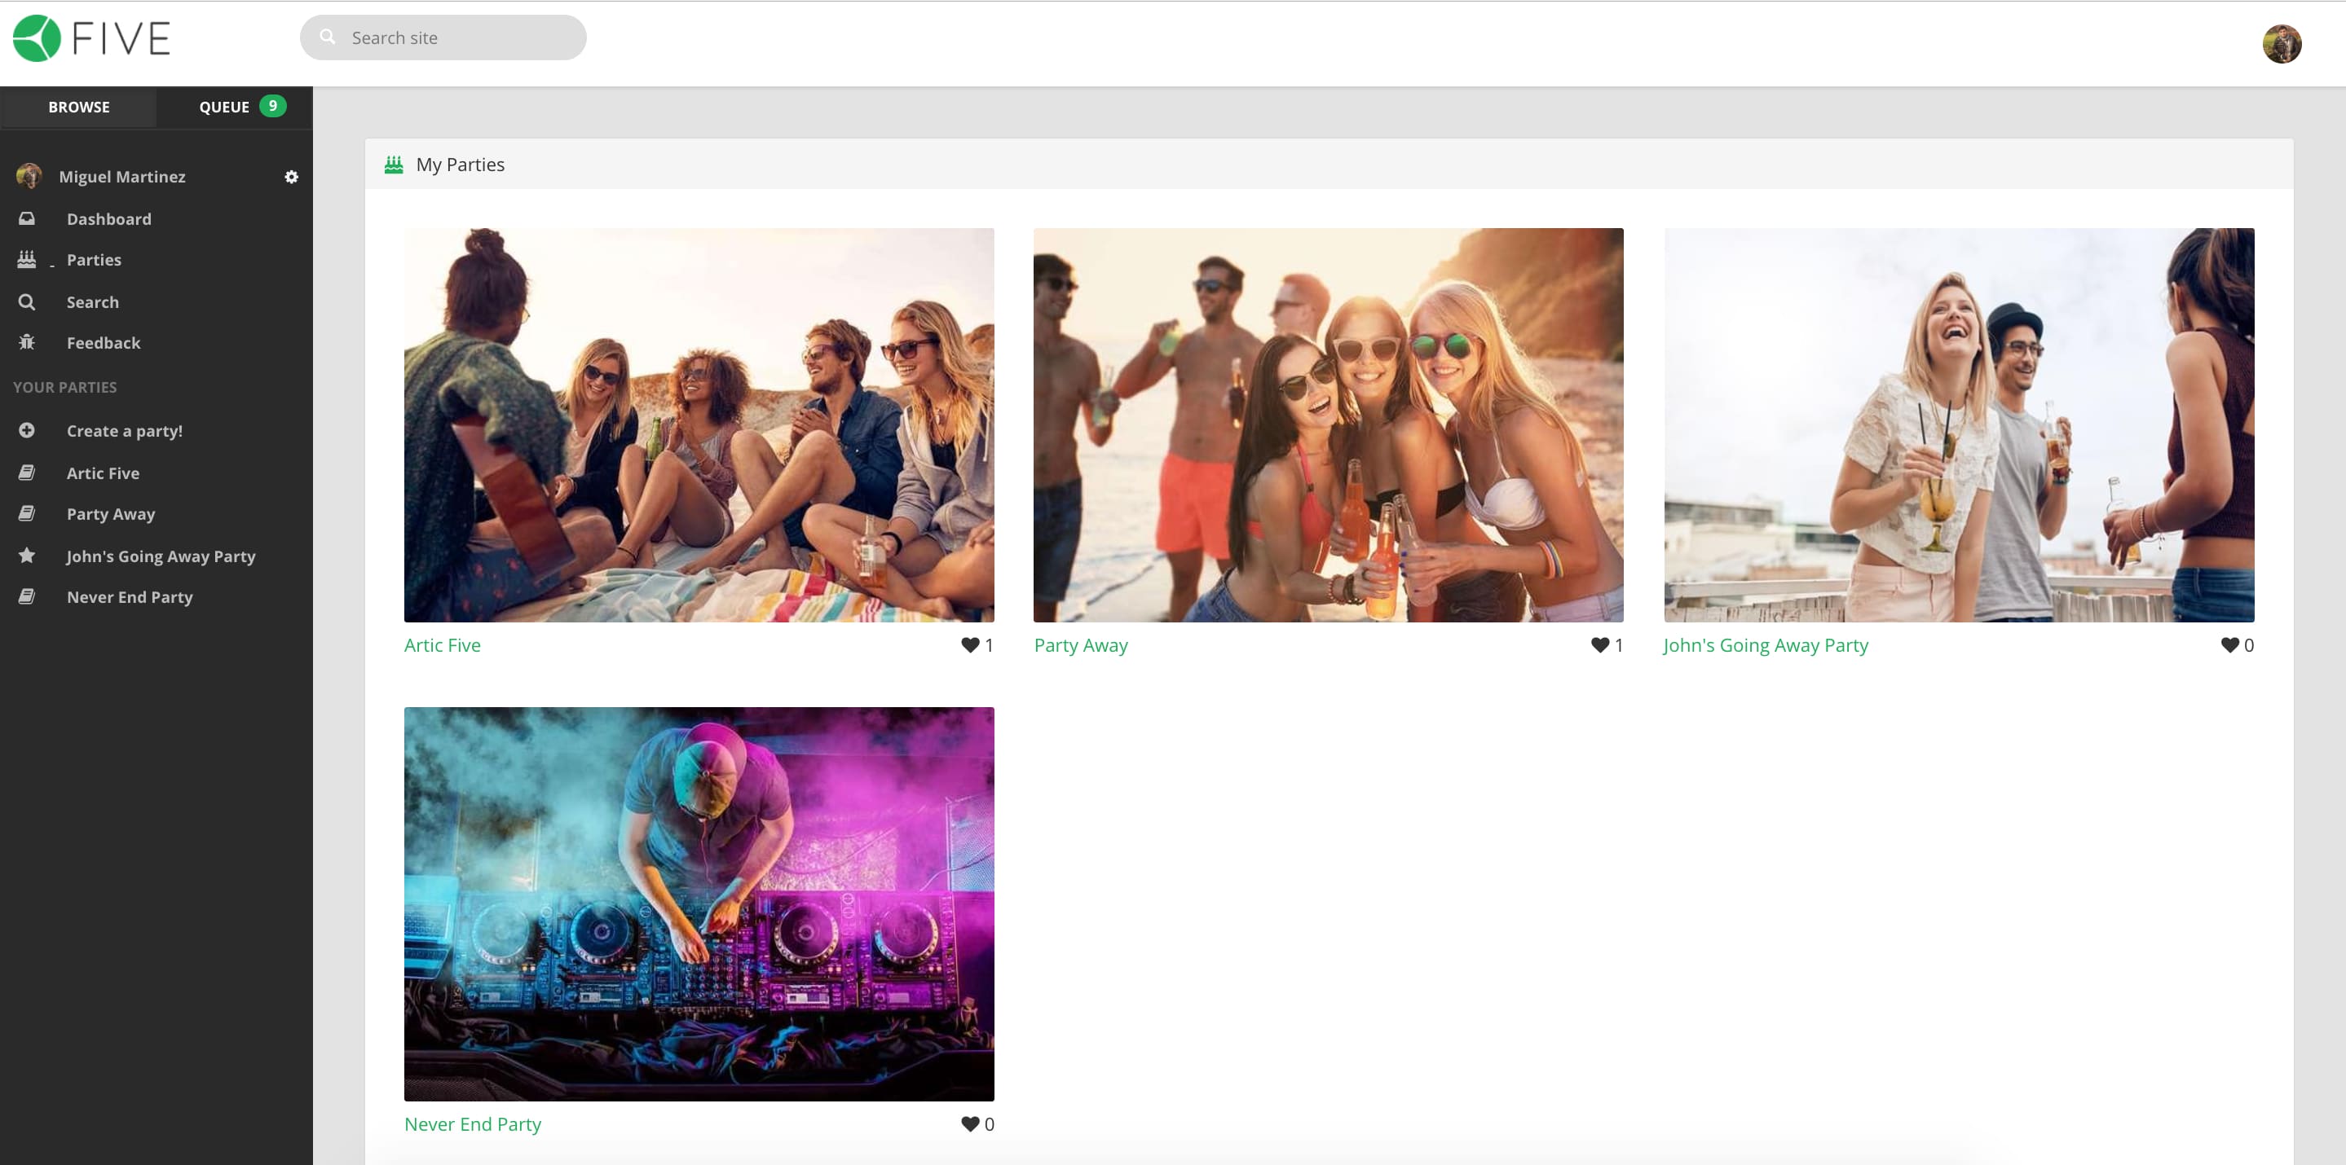Image resolution: width=2346 pixels, height=1165 pixels.
Task: Click the plus icon for Create a party
Action: pos(28,430)
